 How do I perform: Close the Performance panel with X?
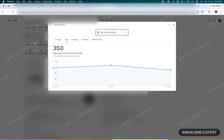click(x=173, y=25)
